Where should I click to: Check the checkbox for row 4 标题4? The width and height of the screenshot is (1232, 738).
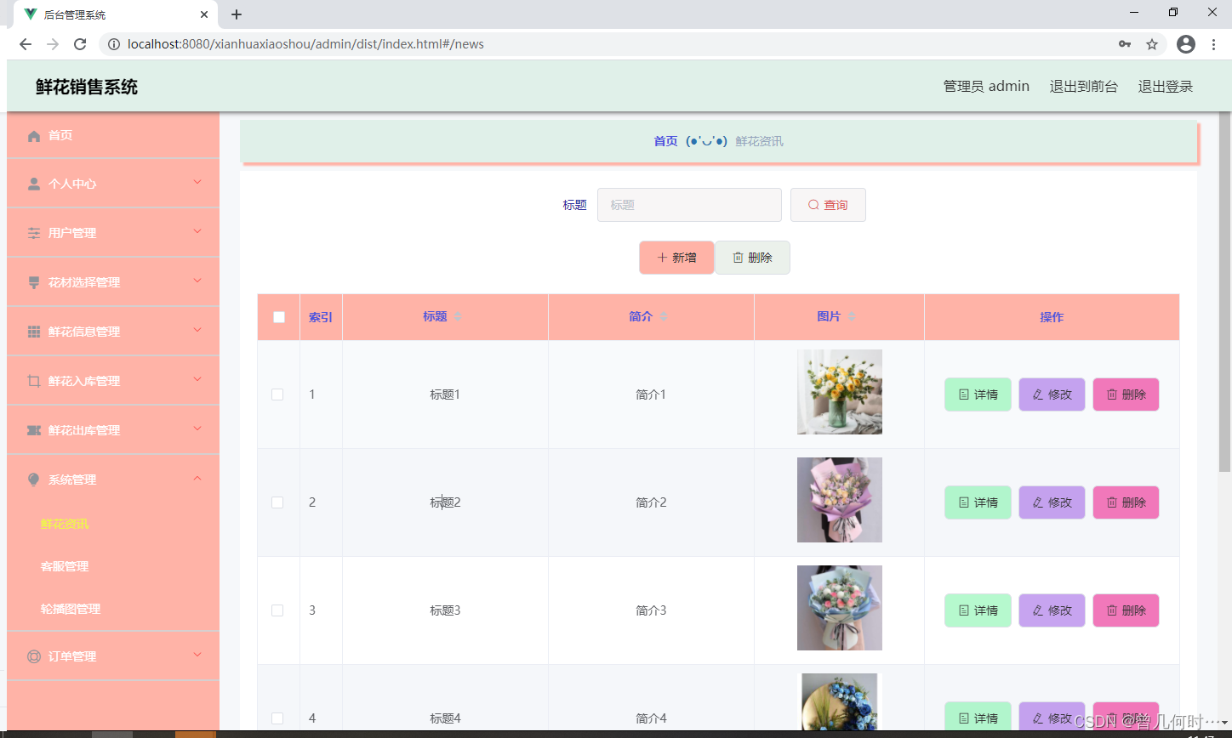click(x=277, y=718)
